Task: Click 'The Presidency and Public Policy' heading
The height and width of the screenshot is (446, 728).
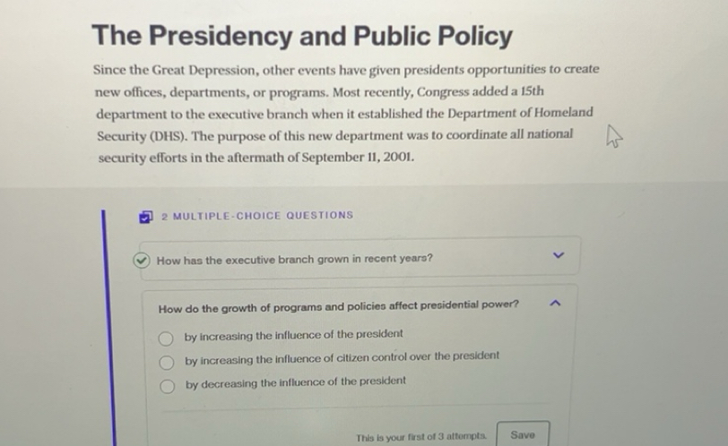Action: coord(302,37)
